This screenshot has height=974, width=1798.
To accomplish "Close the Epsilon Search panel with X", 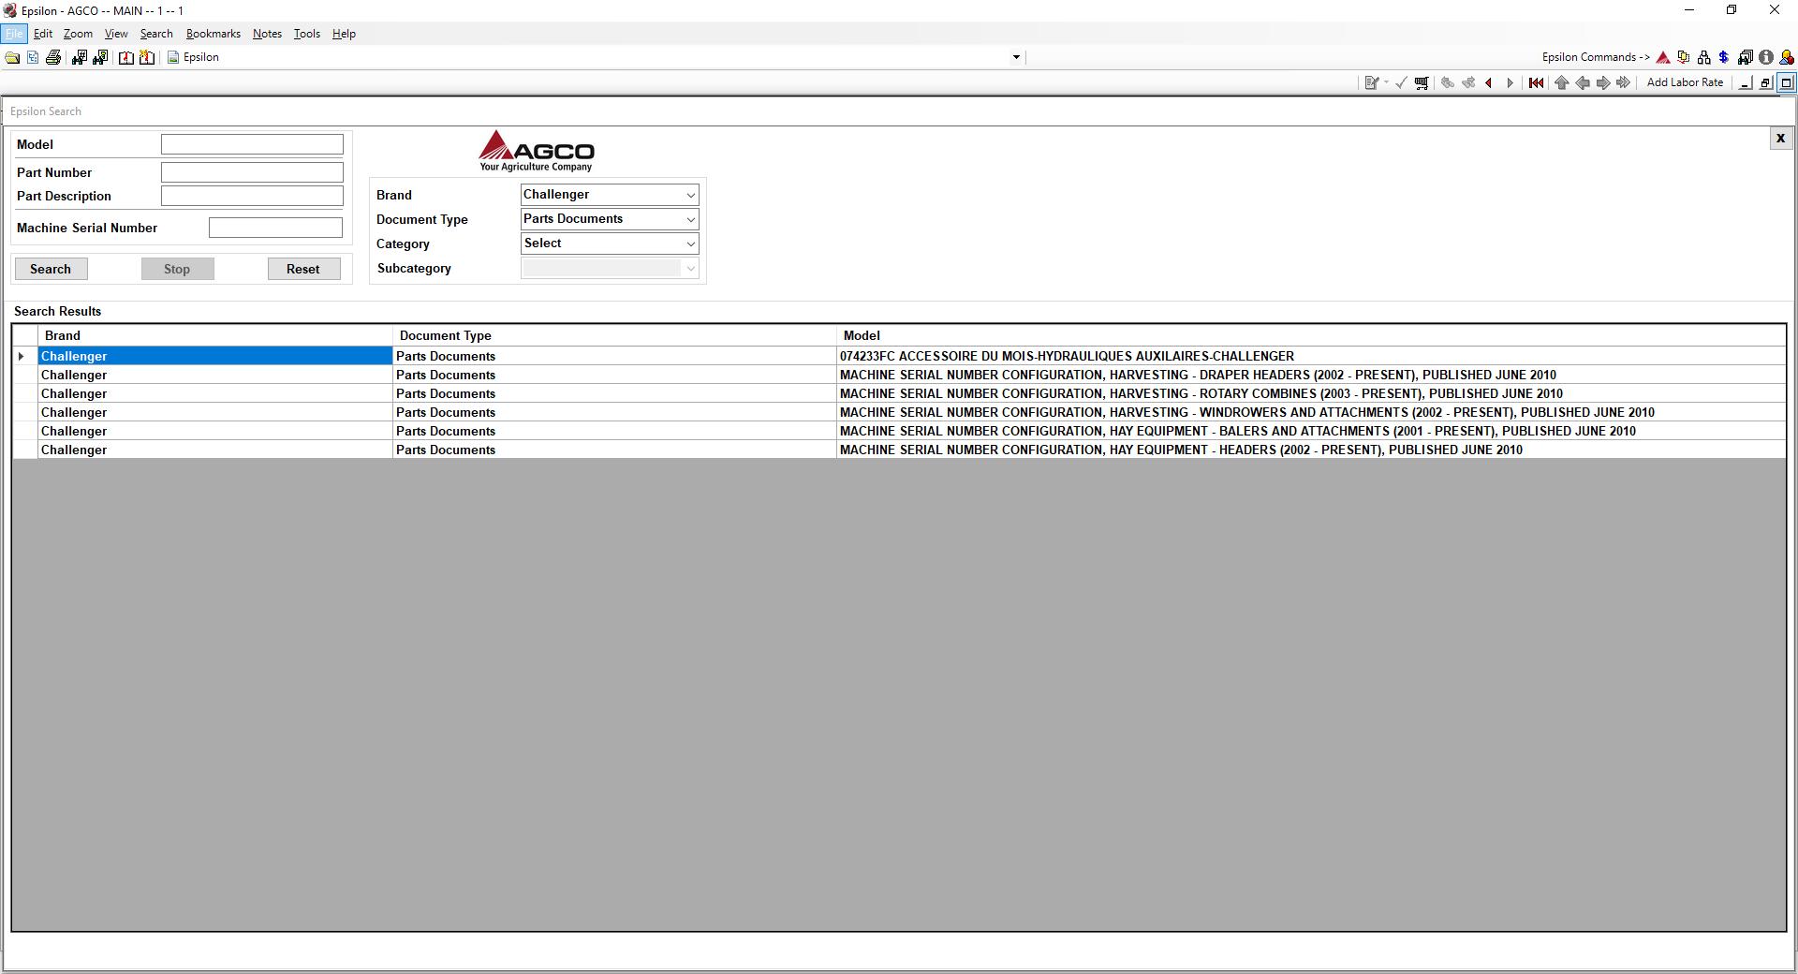I will 1780,139.
